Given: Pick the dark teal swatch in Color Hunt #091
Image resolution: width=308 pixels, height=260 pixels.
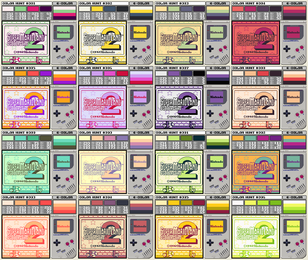Looking at the screenshot, I should coord(199,138).
